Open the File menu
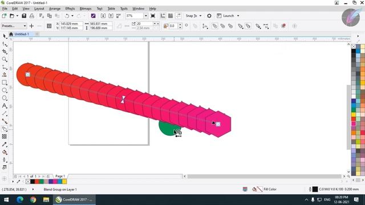This screenshot has width=365, height=205. [5, 9]
